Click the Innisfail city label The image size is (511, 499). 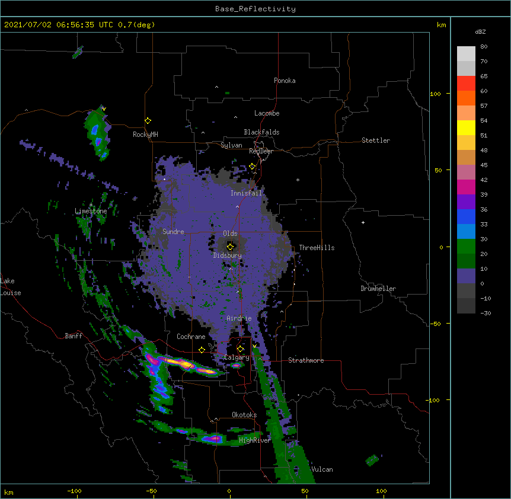point(246,193)
